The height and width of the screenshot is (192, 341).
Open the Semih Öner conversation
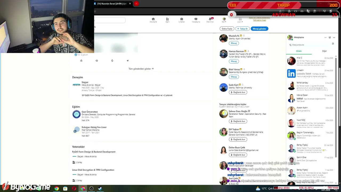point(310,160)
